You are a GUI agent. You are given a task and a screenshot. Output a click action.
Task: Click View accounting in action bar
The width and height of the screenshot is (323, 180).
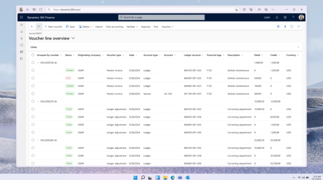tap(114, 27)
